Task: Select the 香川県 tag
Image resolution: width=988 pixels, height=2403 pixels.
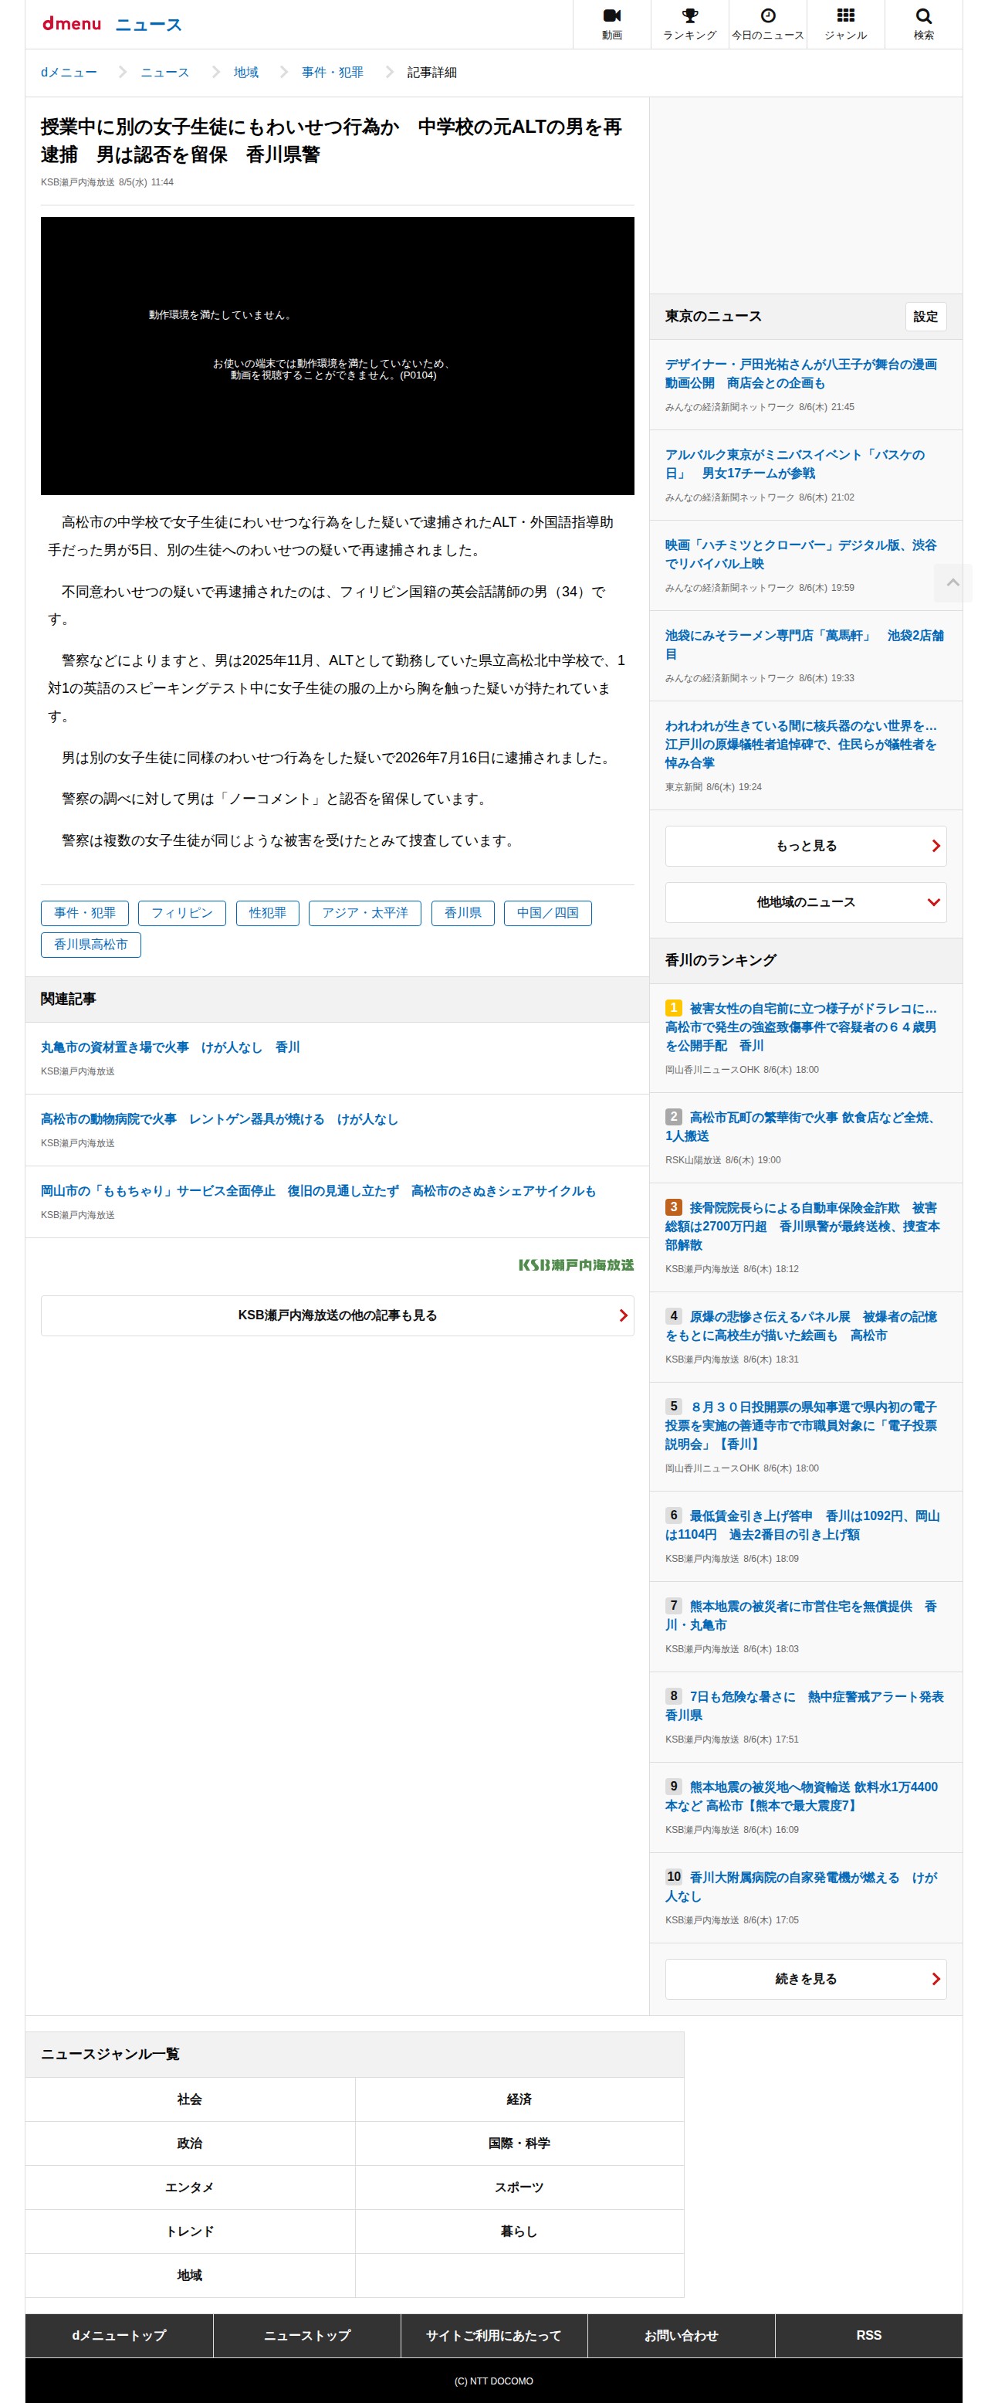Action: [x=462, y=912]
